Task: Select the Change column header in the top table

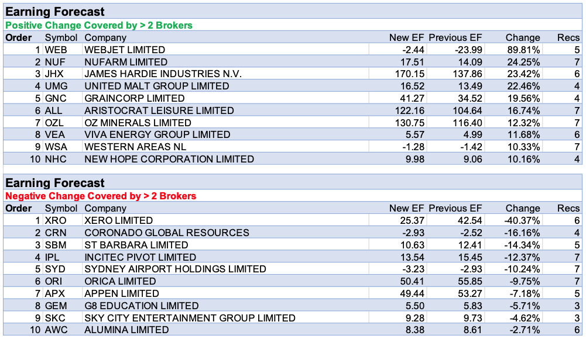Action: point(523,37)
